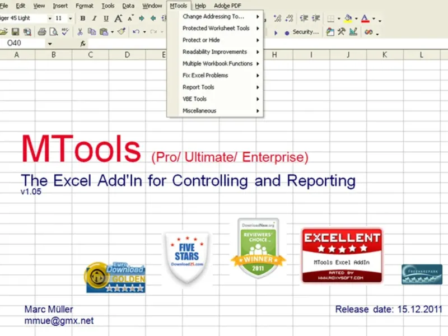This screenshot has height=336, width=448.
Task: Click the Increase Indent icon
Action: pyautogui.click(x=316, y=18)
